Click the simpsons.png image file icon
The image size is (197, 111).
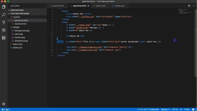pyautogui.click(x=13, y=41)
